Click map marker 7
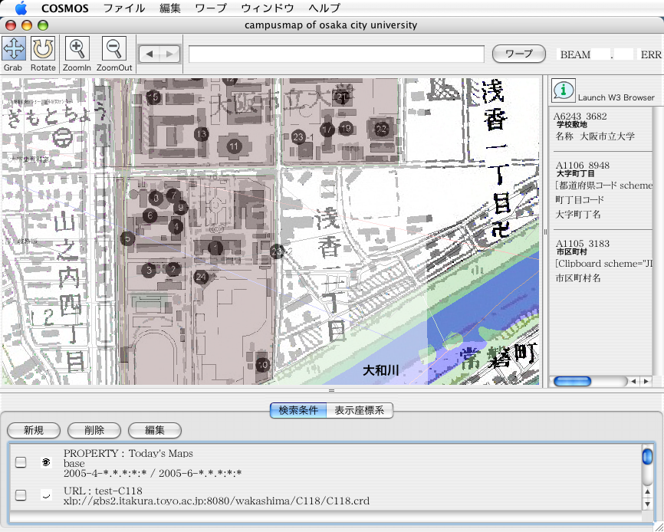664x532 pixels. [x=173, y=195]
